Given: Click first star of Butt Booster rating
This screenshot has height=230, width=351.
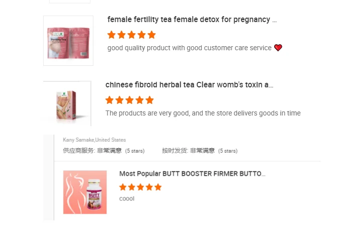Looking at the screenshot, I should click(x=123, y=187).
